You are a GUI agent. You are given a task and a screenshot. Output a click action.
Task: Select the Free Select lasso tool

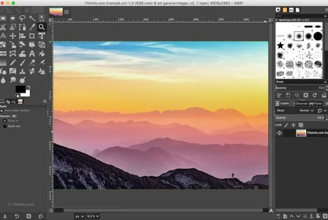point(22,18)
